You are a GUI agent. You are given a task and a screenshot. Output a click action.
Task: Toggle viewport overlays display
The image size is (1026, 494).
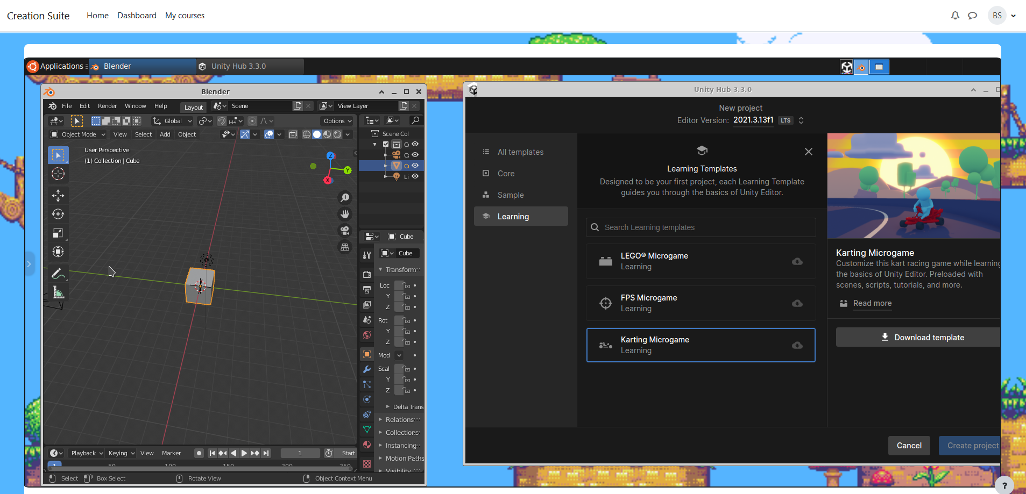tap(269, 134)
